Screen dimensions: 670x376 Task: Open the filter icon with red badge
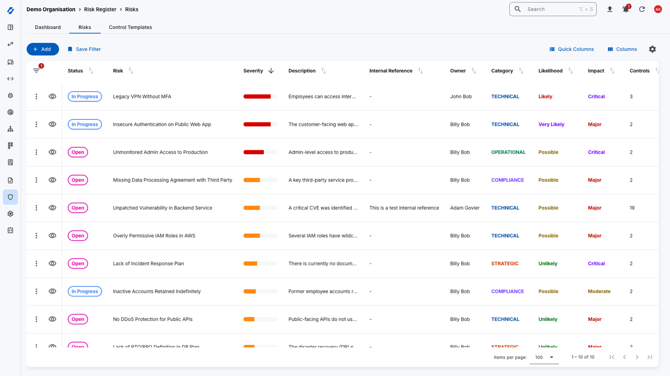click(x=37, y=71)
